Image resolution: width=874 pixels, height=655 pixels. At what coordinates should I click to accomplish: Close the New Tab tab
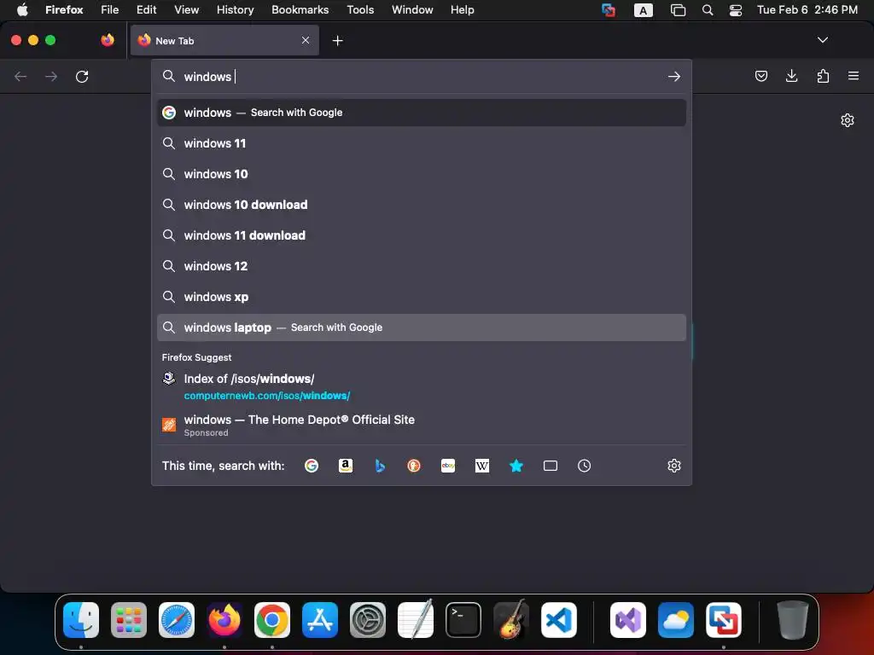coord(306,40)
